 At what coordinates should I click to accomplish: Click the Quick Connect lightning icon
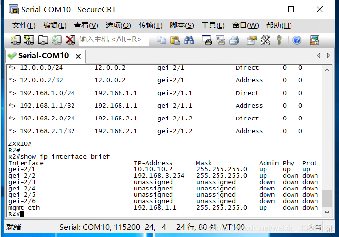point(29,40)
